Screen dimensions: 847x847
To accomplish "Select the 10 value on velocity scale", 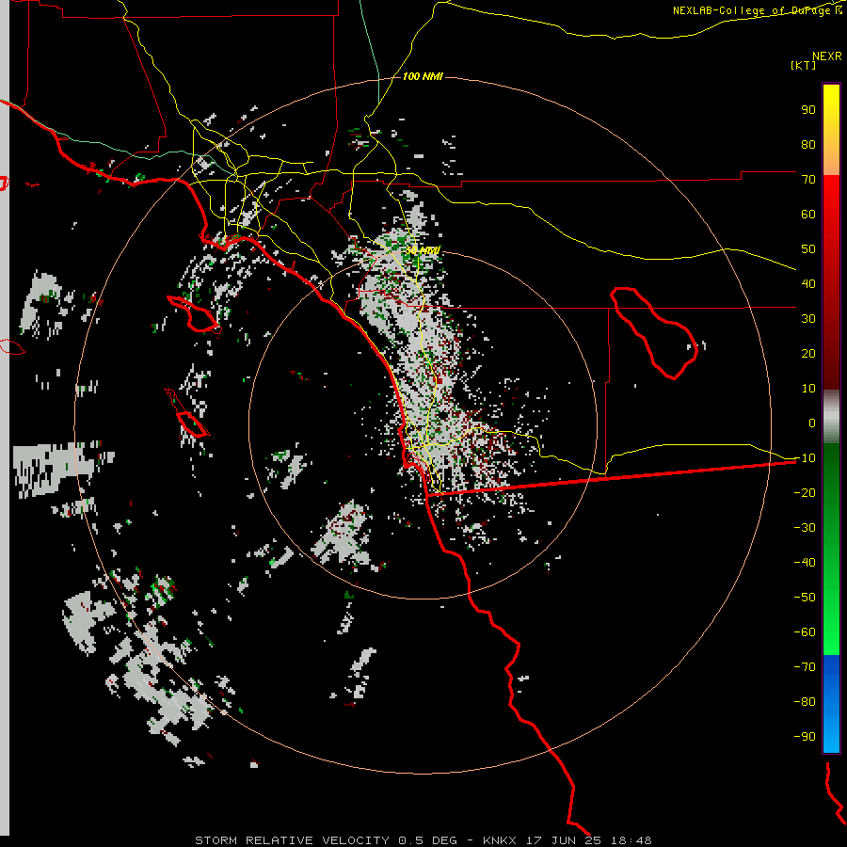I will coord(808,389).
